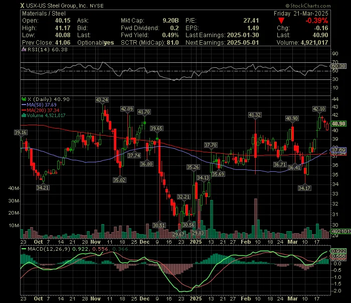
Task: Select the USX-US Steel Group, Inc. title
Action: (x=57, y=6)
